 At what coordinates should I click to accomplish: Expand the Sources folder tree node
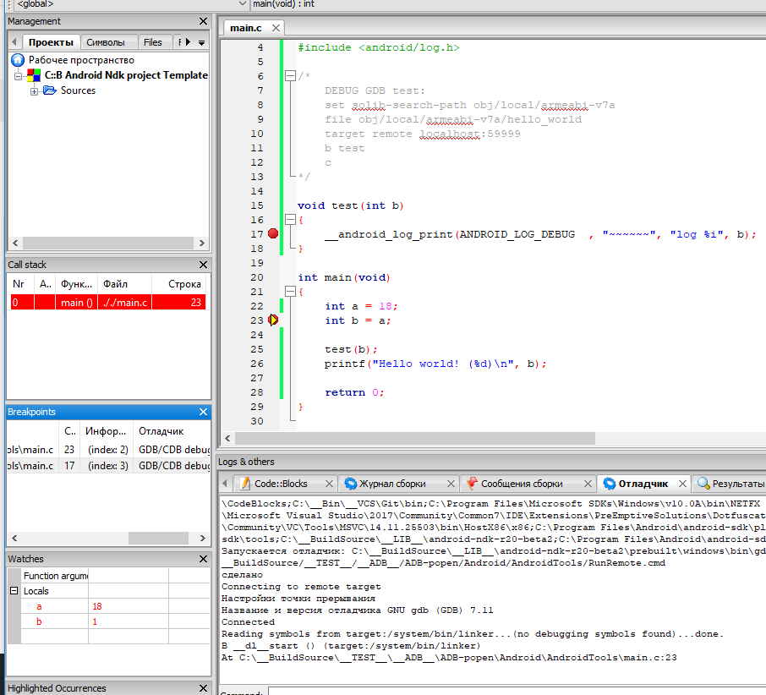click(x=35, y=90)
